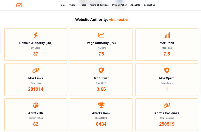
Task: Click the Moz Rank value 7.5
Action: click(167, 54)
